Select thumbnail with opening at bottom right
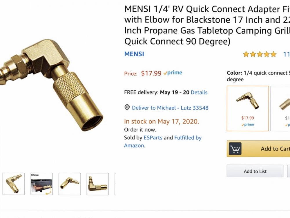Image resolution: width=290 pixels, height=218 pixels. click(x=14, y=184)
